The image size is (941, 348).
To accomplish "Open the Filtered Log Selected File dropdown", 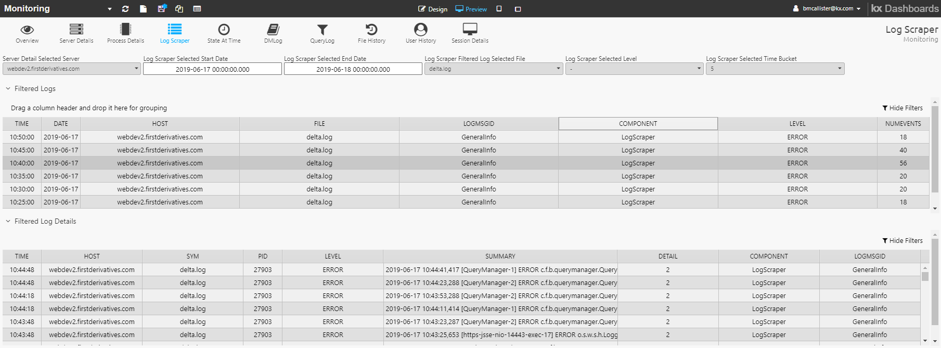I will click(494, 69).
